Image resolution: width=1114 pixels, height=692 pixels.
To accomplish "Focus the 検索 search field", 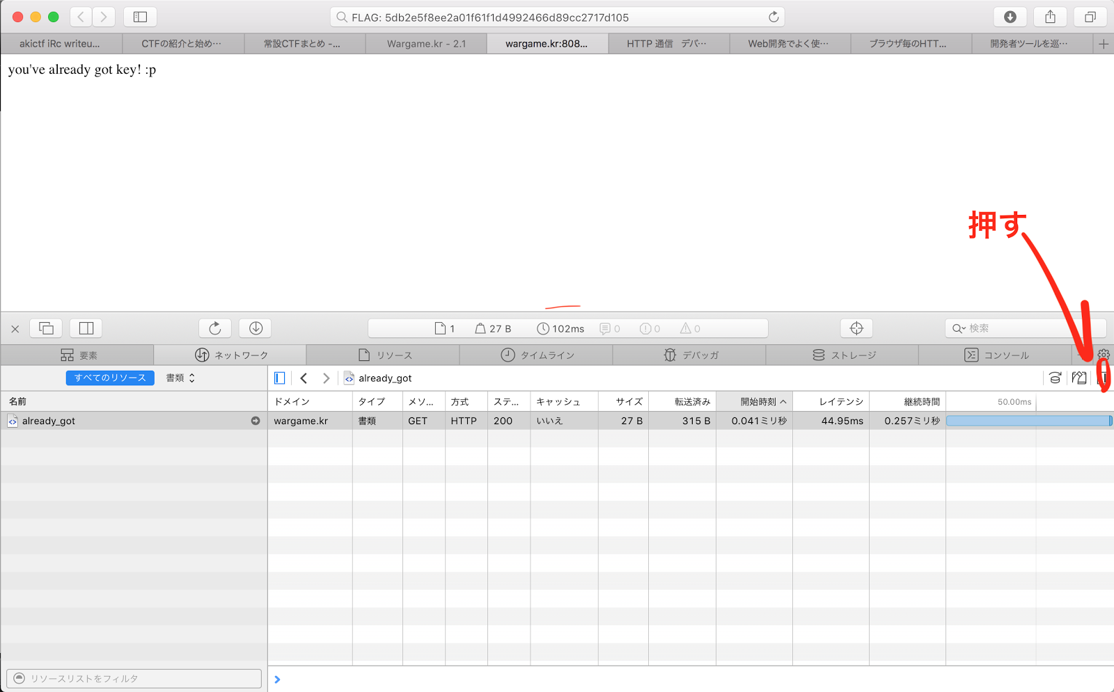I will pos(1026,328).
